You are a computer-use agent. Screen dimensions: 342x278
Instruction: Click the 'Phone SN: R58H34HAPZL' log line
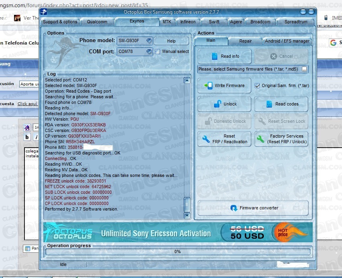tap(70, 142)
